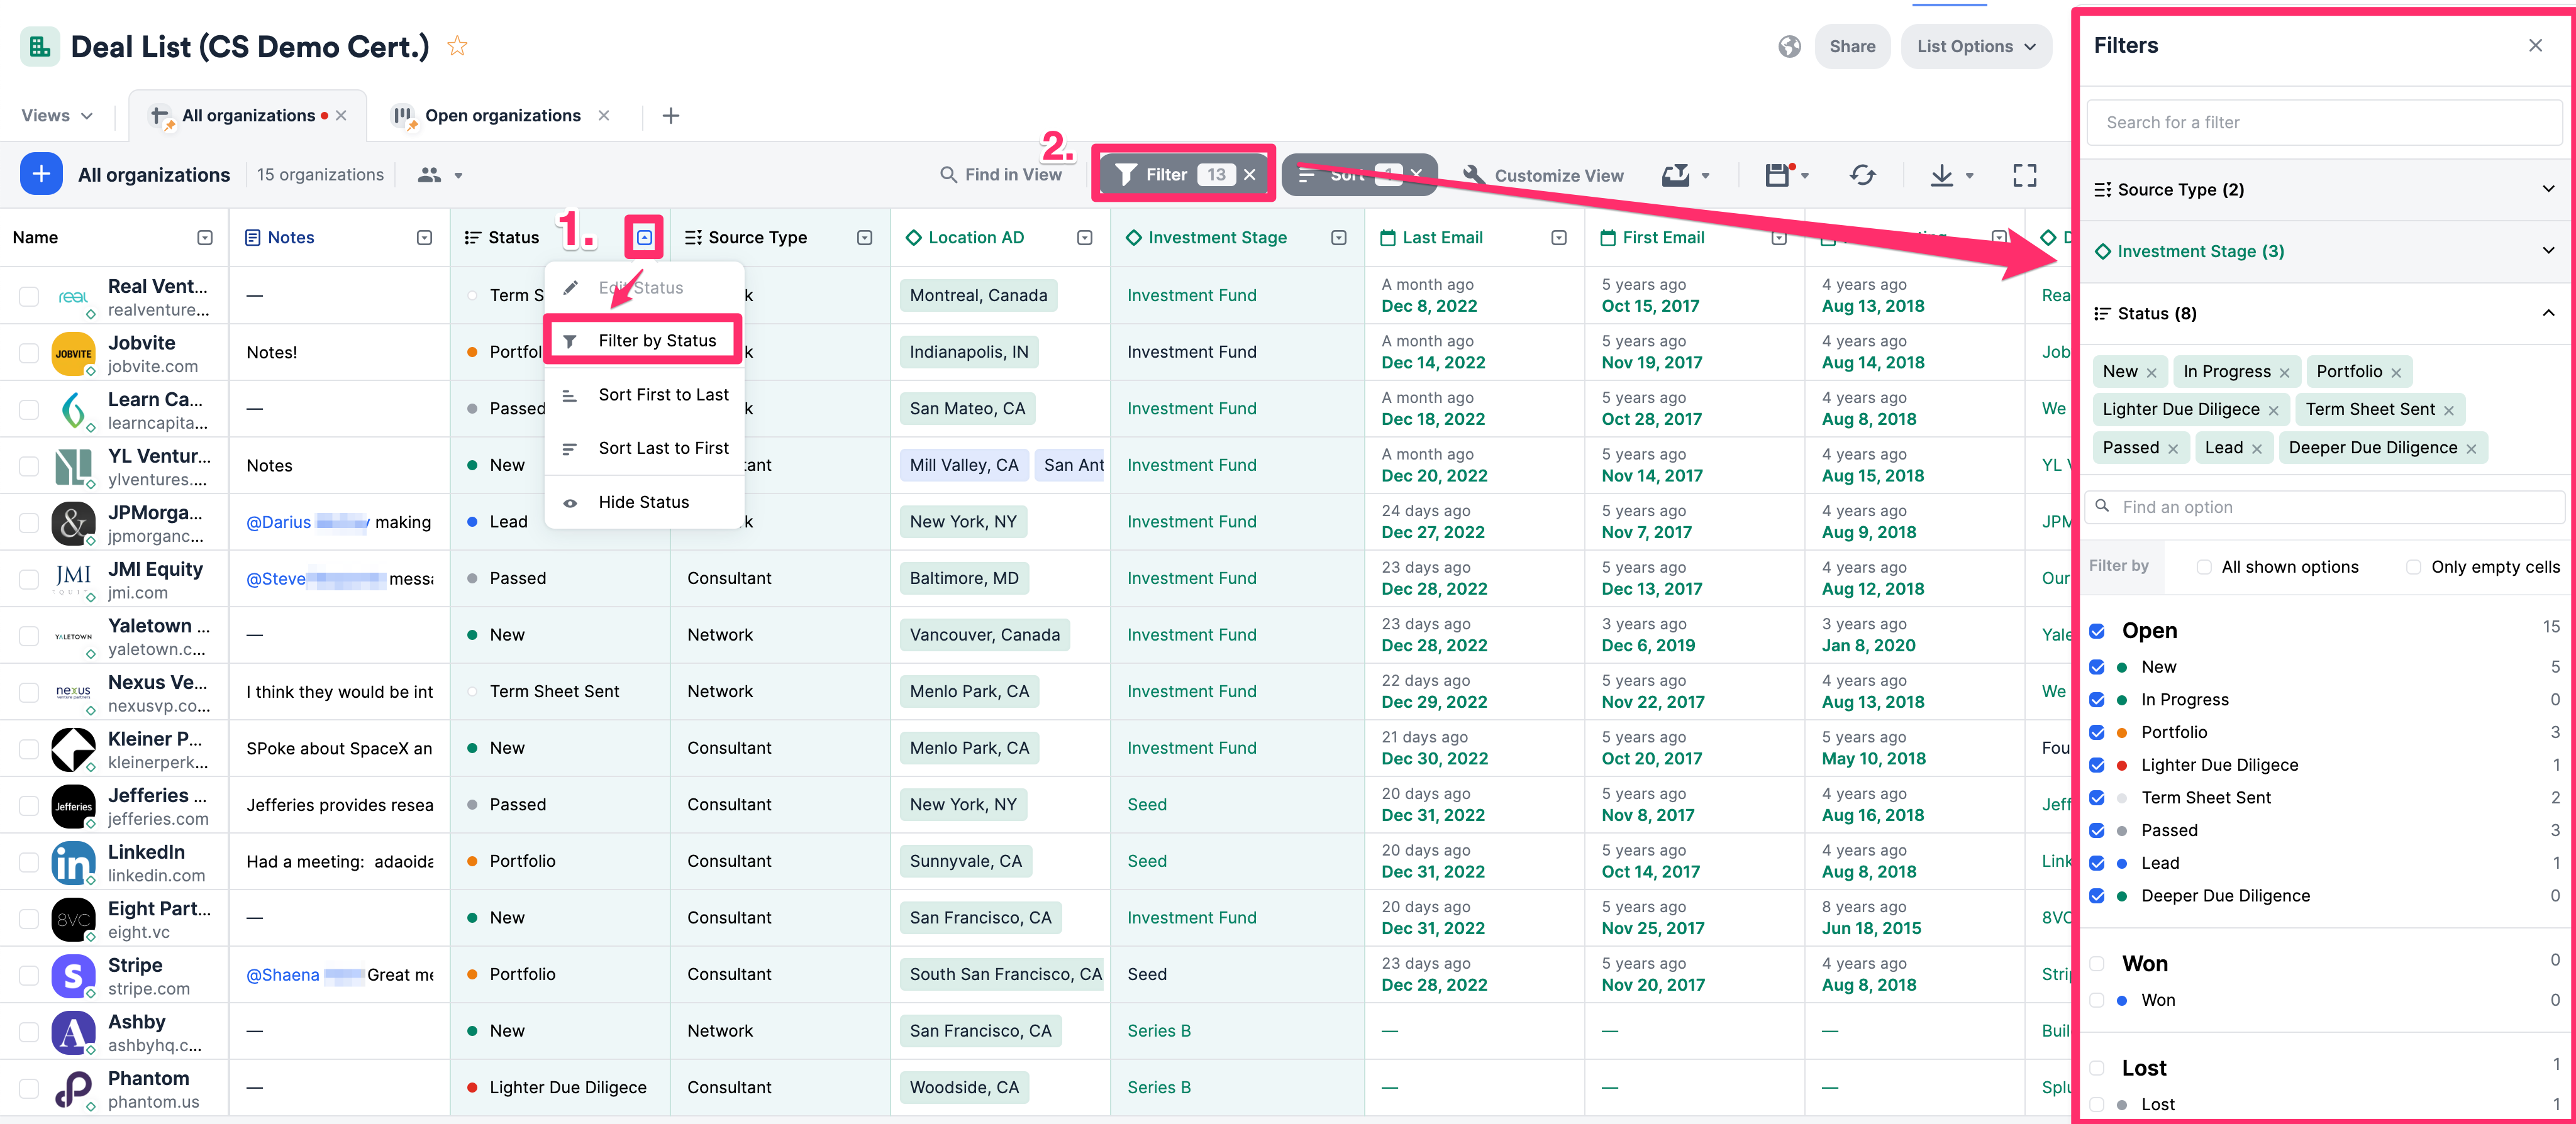Switch to Open organizations tab
The image size is (2576, 1124).
pyautogui.click(x=502, y=116)
